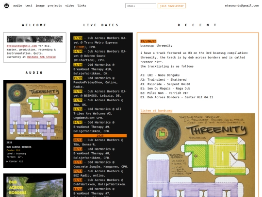This screenshot has width=262, height=197.
Task: Open the Threenity cover in Audio column
Action: [x=34, y=111]
